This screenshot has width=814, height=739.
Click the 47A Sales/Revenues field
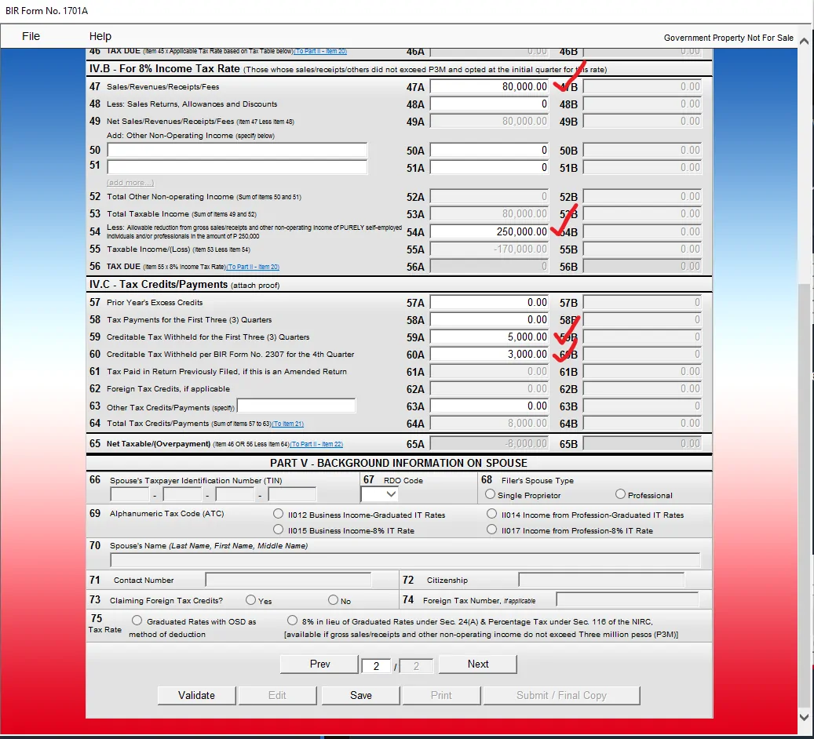489,86
